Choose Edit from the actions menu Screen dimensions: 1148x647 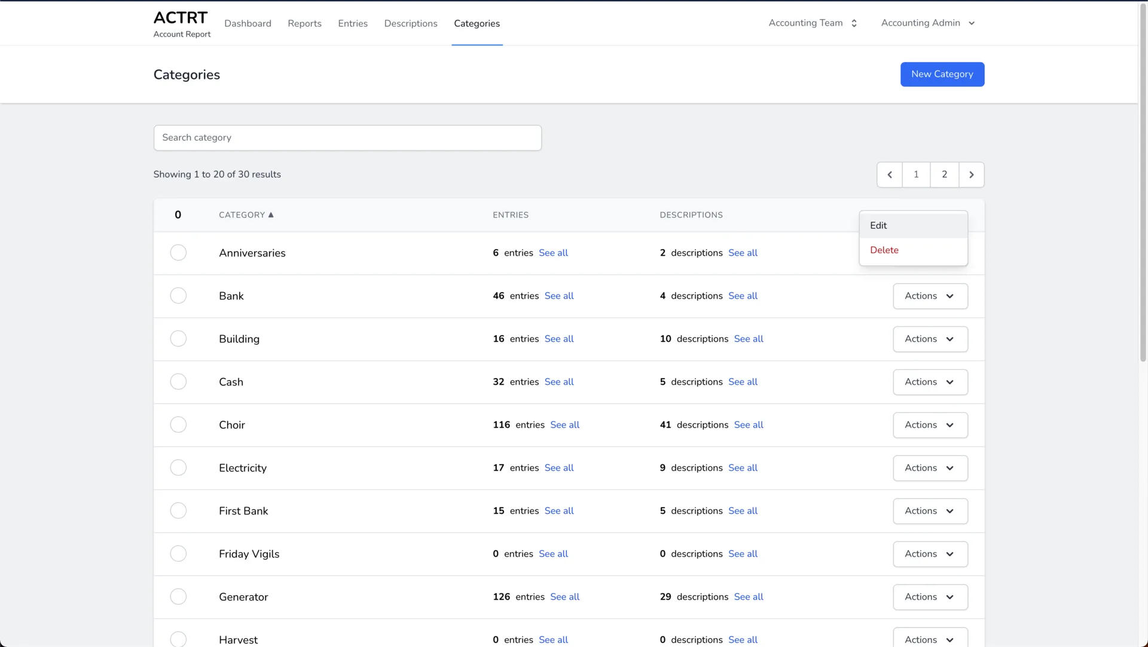(914, 225)
